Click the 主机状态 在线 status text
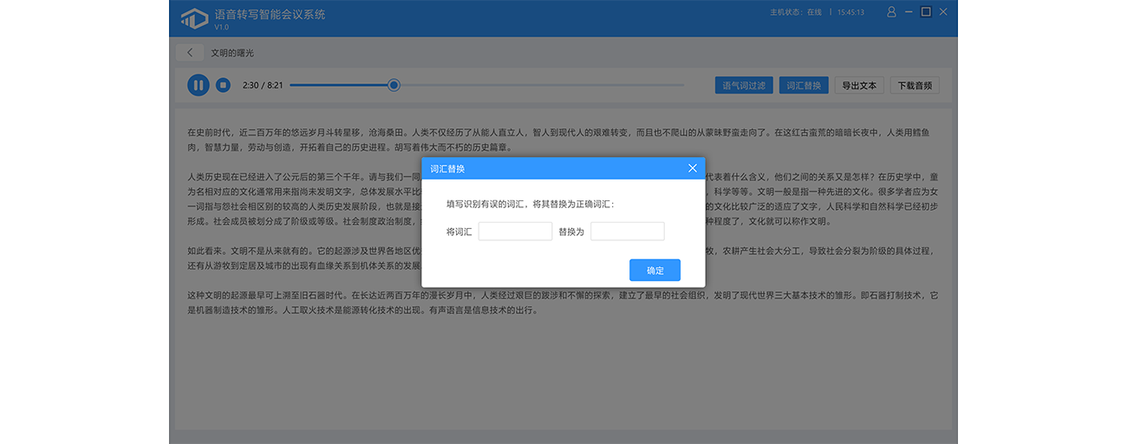1127x444 pixels. coord(795,13)
